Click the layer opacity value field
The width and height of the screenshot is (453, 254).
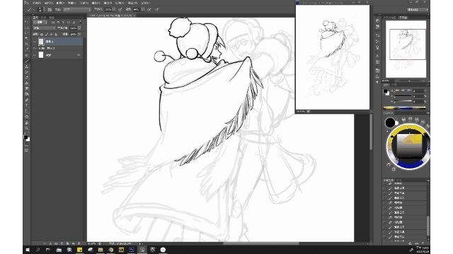pyautogui.click(x=73, y=28)
